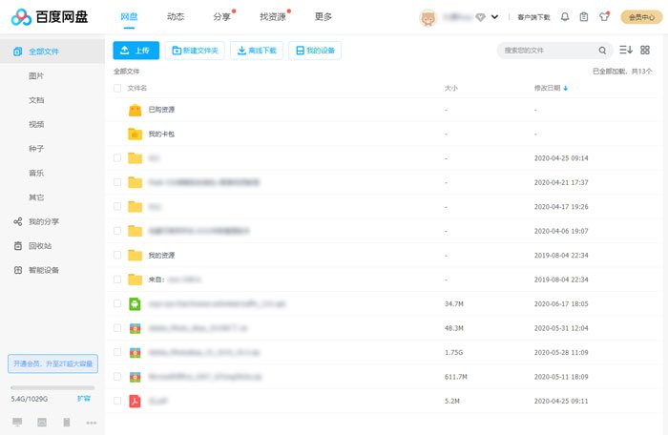Check the folder row dated 2020-04-21 17:37

(x=117, y=182)
